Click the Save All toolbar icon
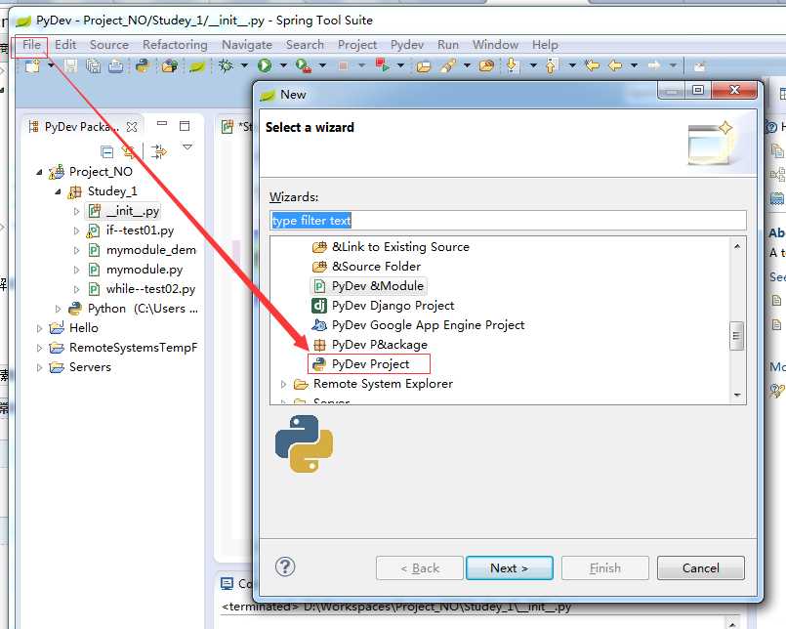Screen dimensions: 786x629 click(93, 65)
